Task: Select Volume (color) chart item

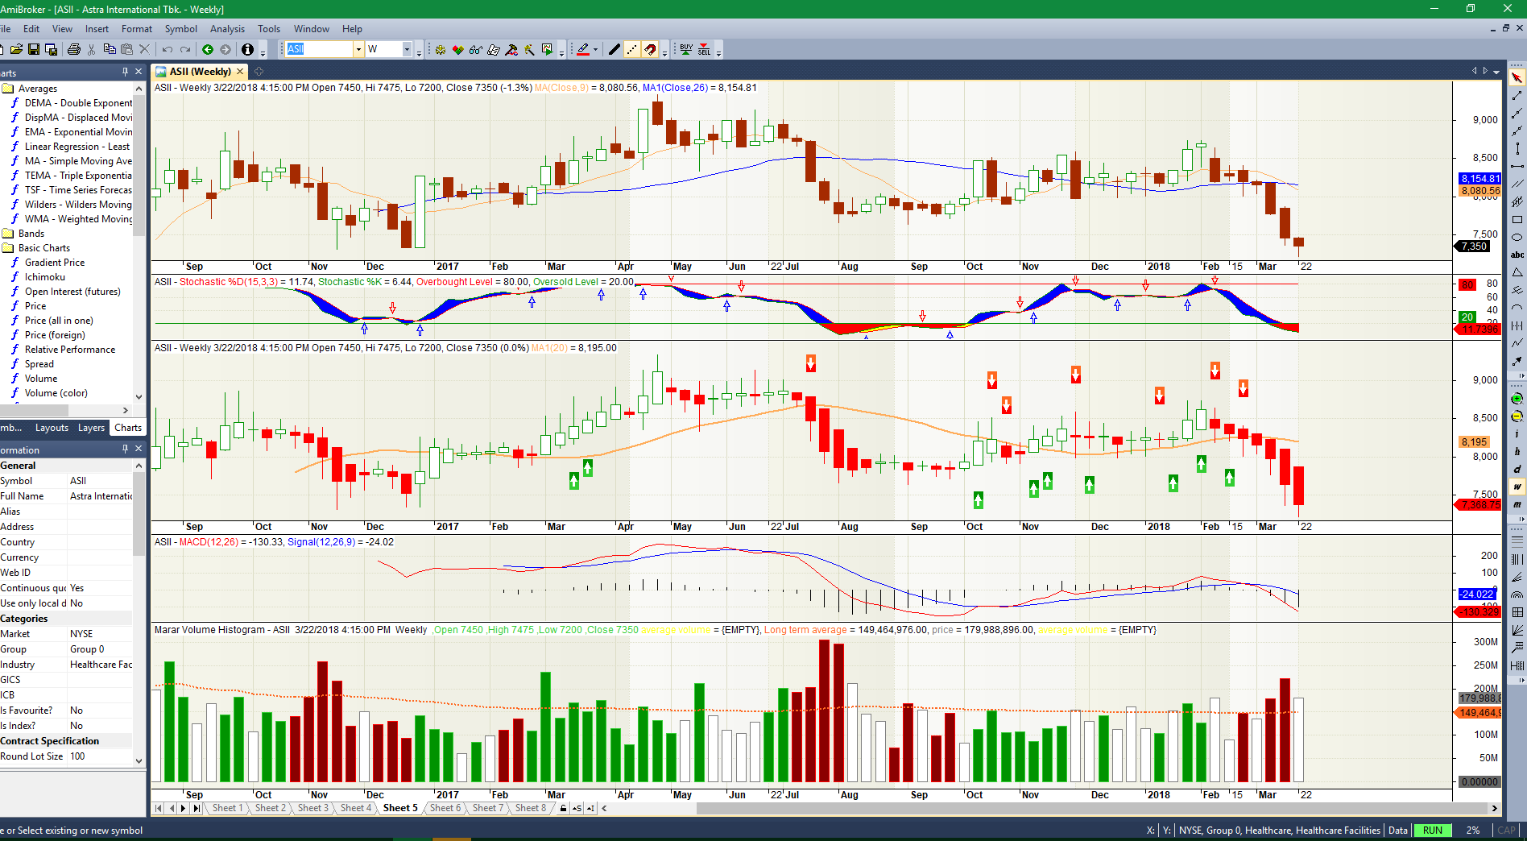Action: pyautogui.click(x=56, y=393)
